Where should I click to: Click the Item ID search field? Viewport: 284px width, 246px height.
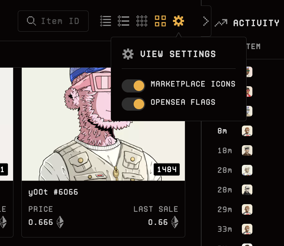(x=53, y=21)
